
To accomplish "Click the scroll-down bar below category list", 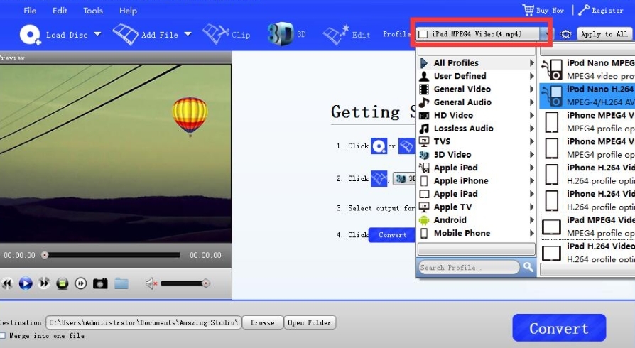I will [x=476, y=249].
